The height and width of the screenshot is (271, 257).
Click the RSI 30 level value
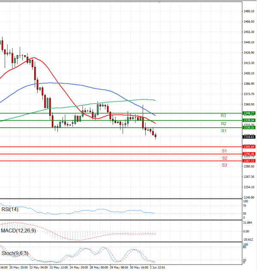pyautogui.click(x=245, y=214)
